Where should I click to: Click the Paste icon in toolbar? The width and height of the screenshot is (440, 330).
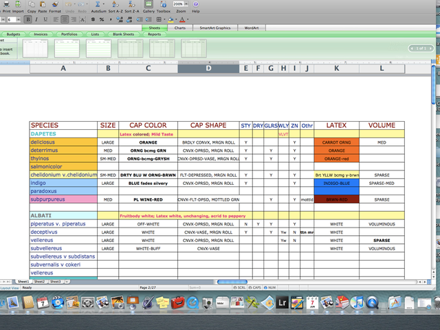pyautogui.click(x=42, y=7)
